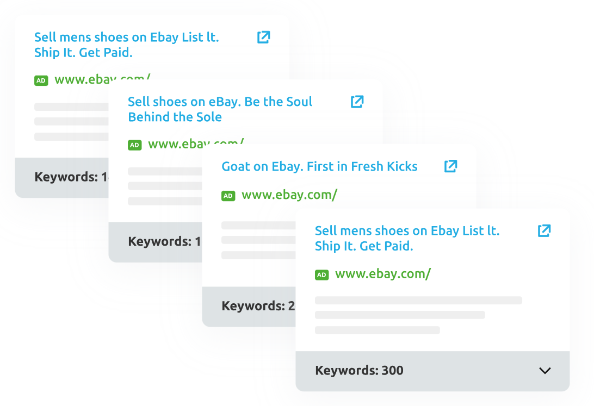
Task: Click AD badge on the rearmost Sell mens shoes card
Action: 41,80
